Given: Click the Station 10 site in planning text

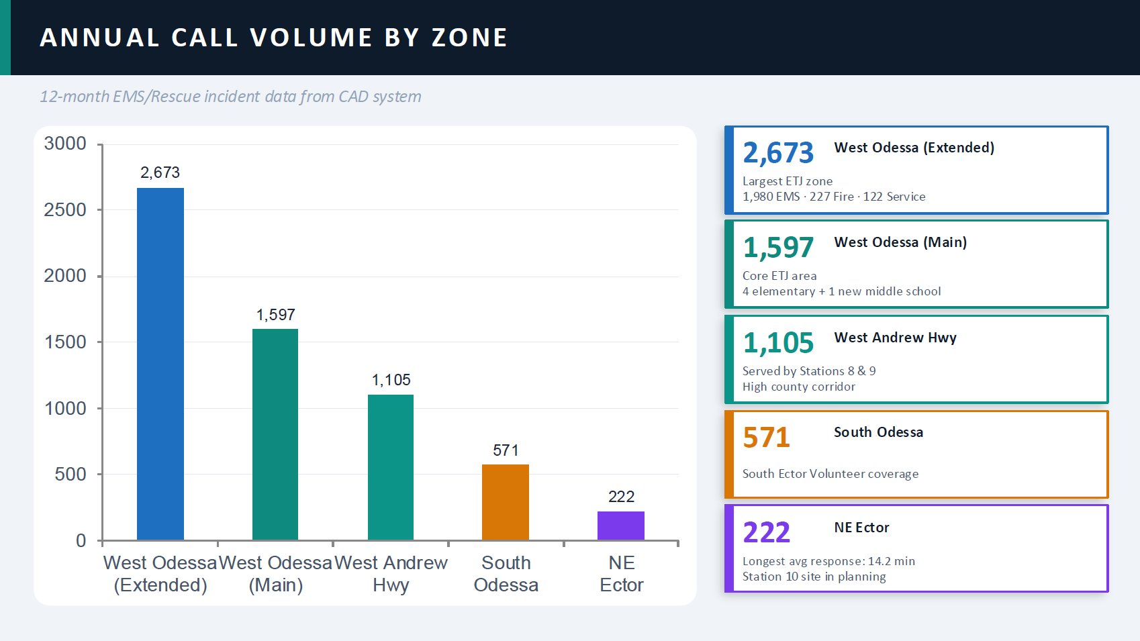Looking at the screenshot, I should pyautogui.click(x=814, y=577).
